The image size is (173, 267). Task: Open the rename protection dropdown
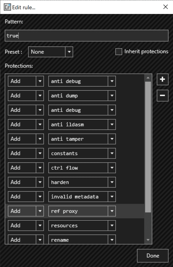click(x=112, y=239)
